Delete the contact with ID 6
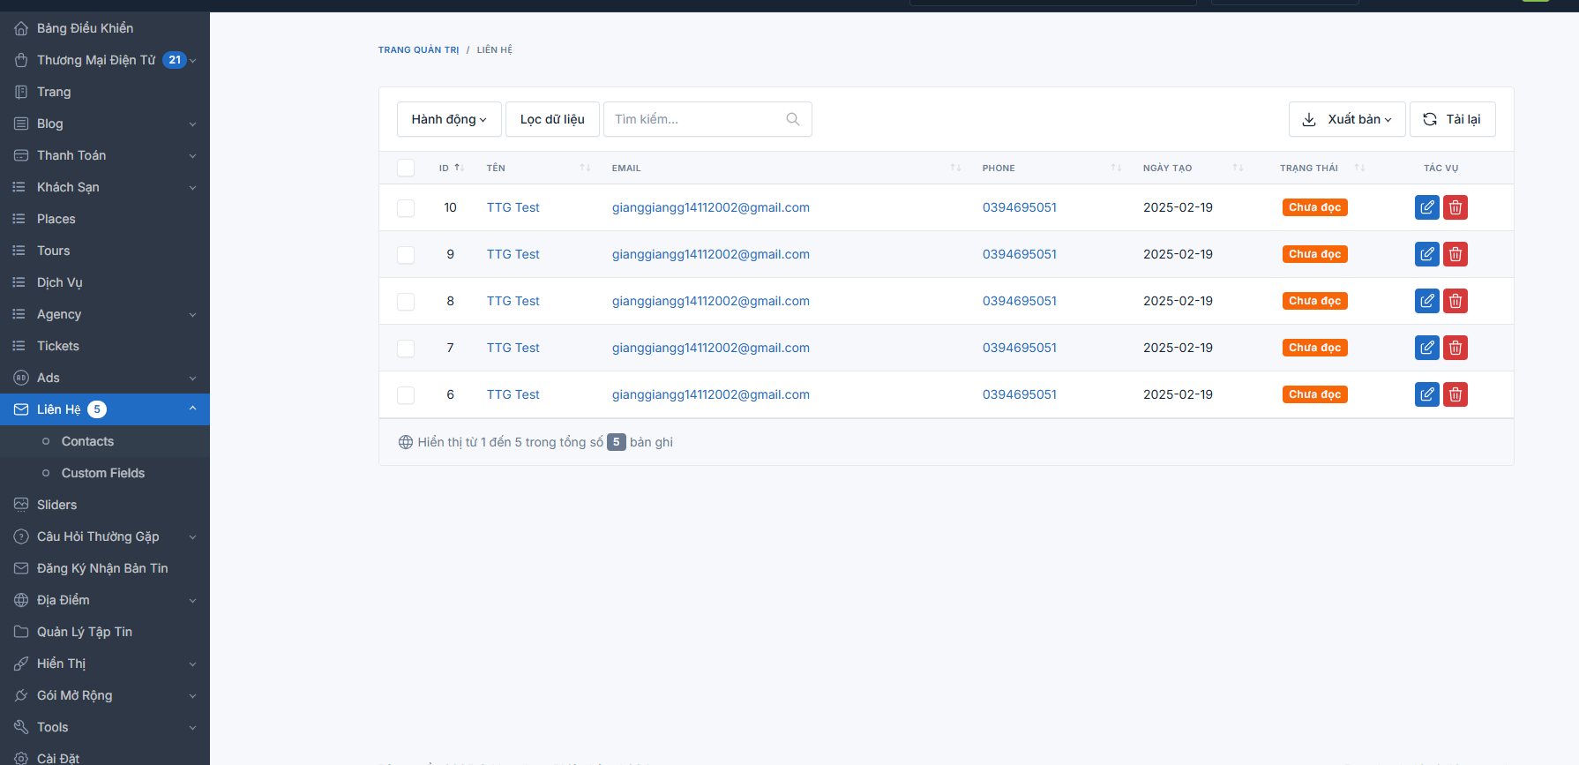 click(x=1456, y=394)
